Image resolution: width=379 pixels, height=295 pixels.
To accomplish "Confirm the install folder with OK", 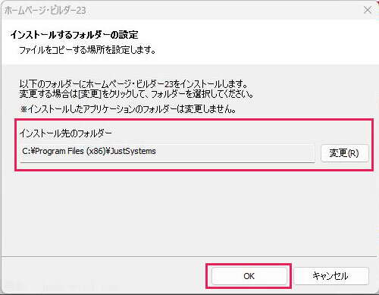I will (x=249, y=276).
